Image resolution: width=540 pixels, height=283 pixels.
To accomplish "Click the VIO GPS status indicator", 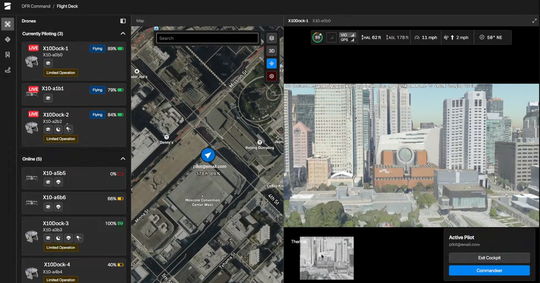I will click(x=348, y=37).
